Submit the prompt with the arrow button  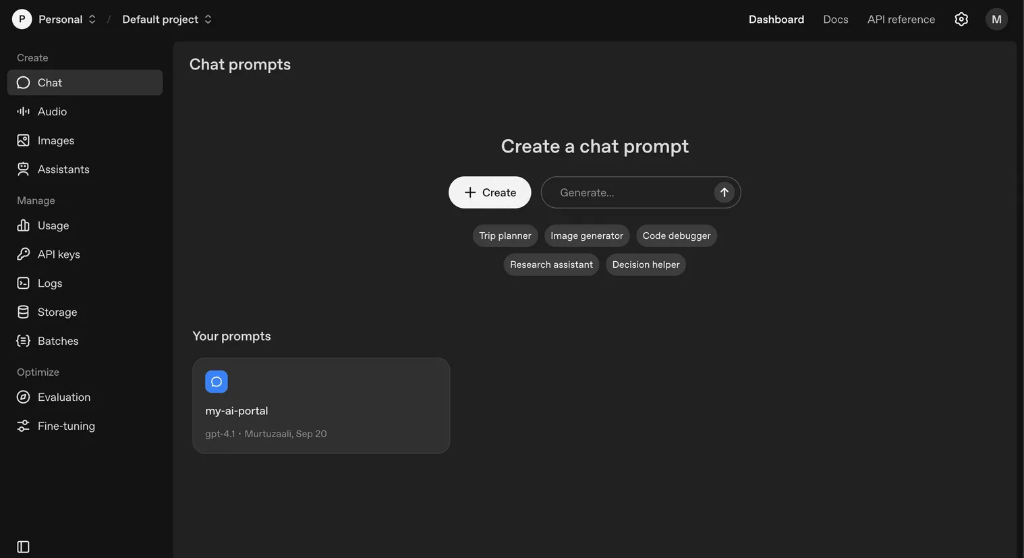pyautogui.click(x=724, y=192)
